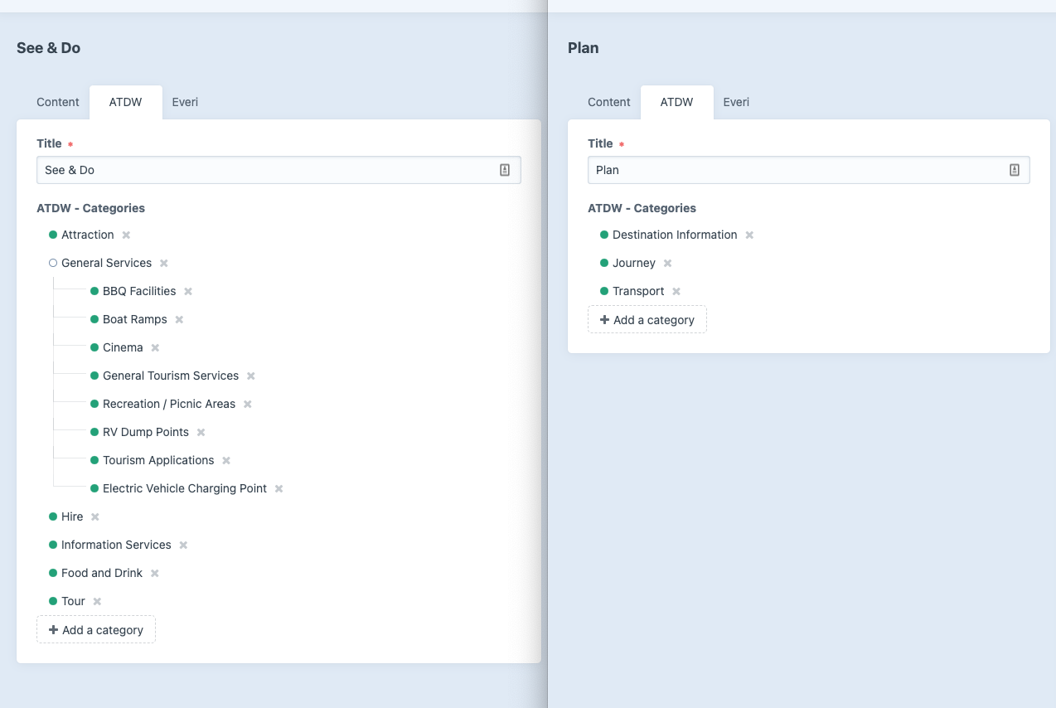This screenshot has width=1056, height=708.
Task: Switch to Everi tab in See & Do panel
Action: pyautogui.click(x=185, y=102)
